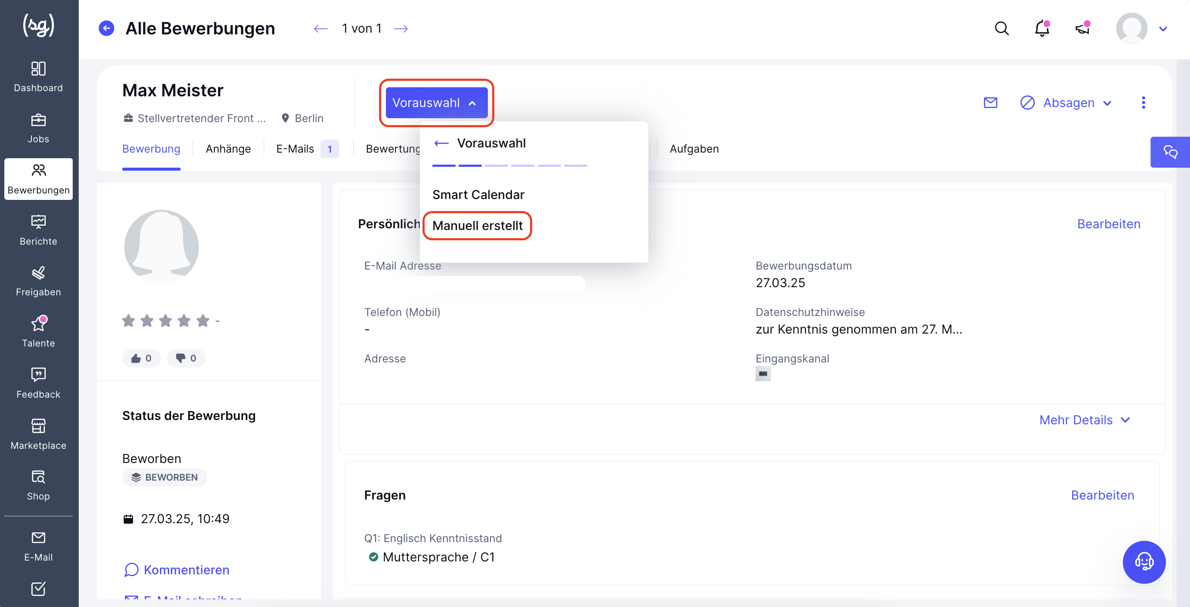Screen dimensions: 1190x607
Task: Switch to the Bewertung tab
Action: coord(393,149)
